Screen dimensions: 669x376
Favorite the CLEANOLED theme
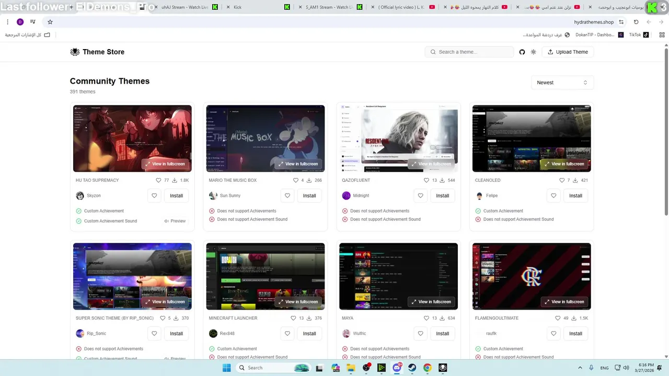[553, 195]
